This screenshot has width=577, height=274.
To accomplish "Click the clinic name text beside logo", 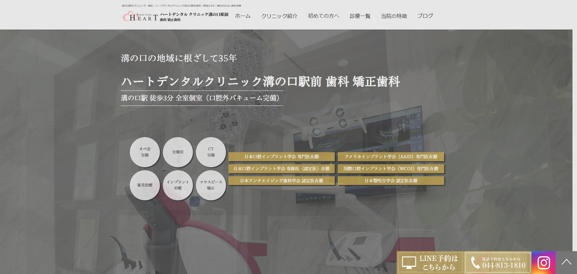I will (x=194, y=17).
